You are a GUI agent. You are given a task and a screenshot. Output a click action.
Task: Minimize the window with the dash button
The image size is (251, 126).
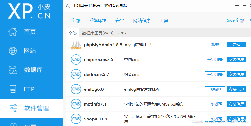[244, 6]
